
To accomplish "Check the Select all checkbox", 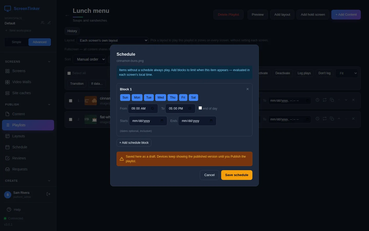I will click(x=69, y=73).
